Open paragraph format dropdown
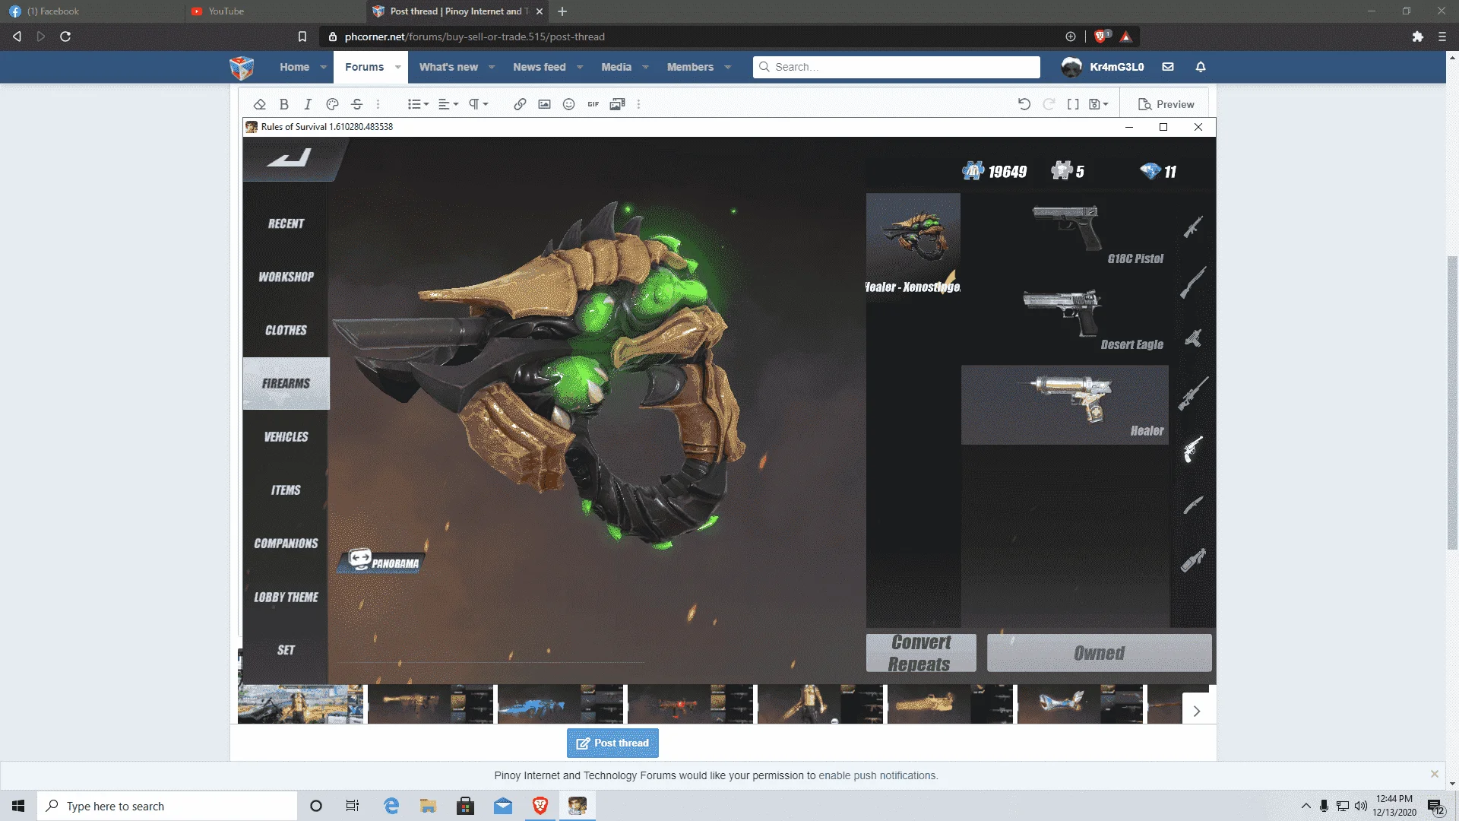 pyautogui.click(x=478, y=104)
